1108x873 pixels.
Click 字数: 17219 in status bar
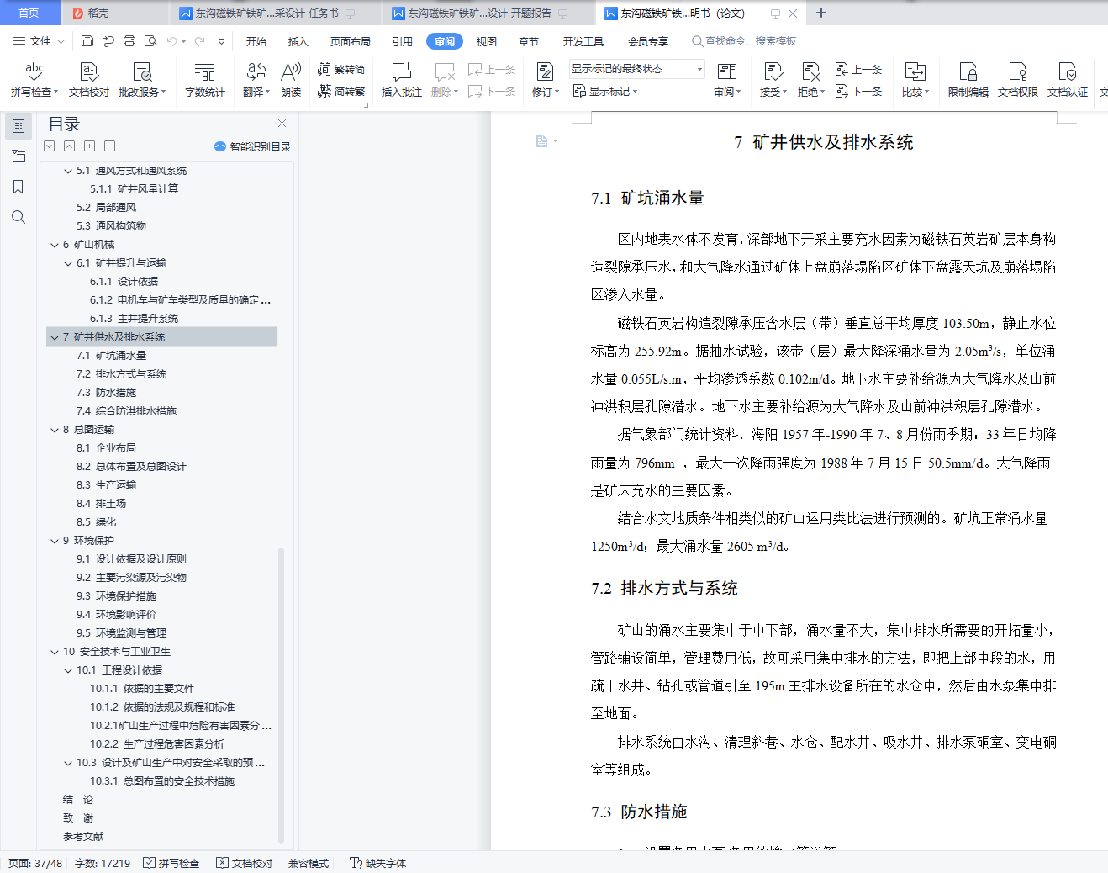pyautogui.click(x=103, y=863)
